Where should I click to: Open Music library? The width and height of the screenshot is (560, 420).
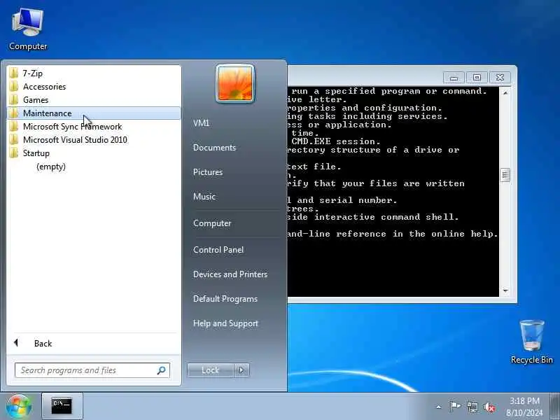204,197
